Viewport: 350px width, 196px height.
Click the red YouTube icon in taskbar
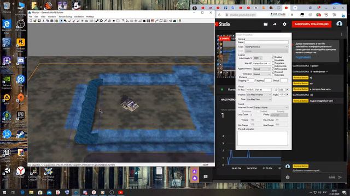click(x=120, y=192)
